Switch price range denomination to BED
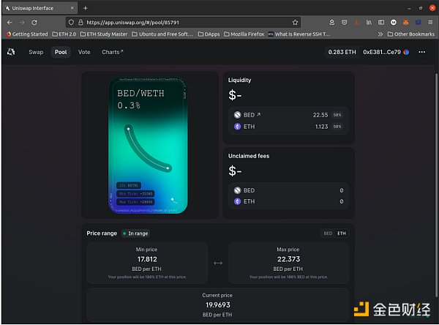439x325 pixels. pos(328,234)
